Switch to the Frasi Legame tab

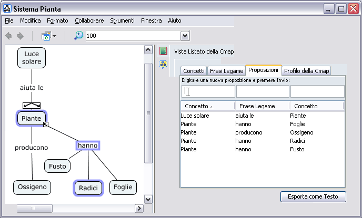pos(226,71)
